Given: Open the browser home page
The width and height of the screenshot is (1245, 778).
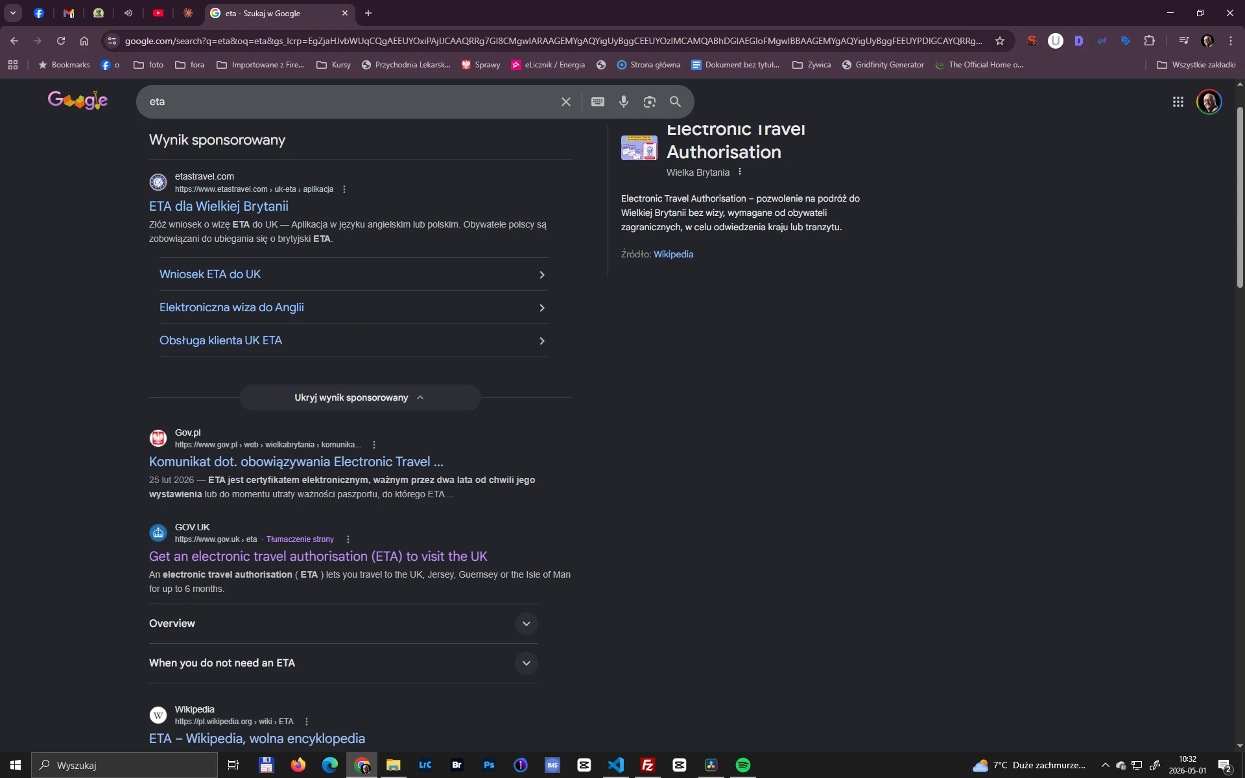Looking at the screenshot, I should 84,41.
